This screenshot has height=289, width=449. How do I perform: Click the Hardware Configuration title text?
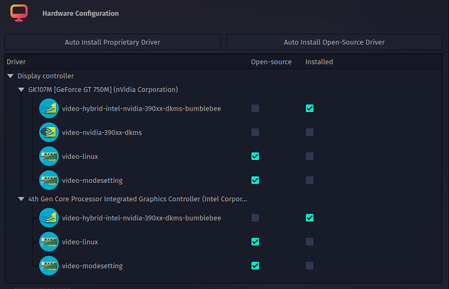[81, 14]
